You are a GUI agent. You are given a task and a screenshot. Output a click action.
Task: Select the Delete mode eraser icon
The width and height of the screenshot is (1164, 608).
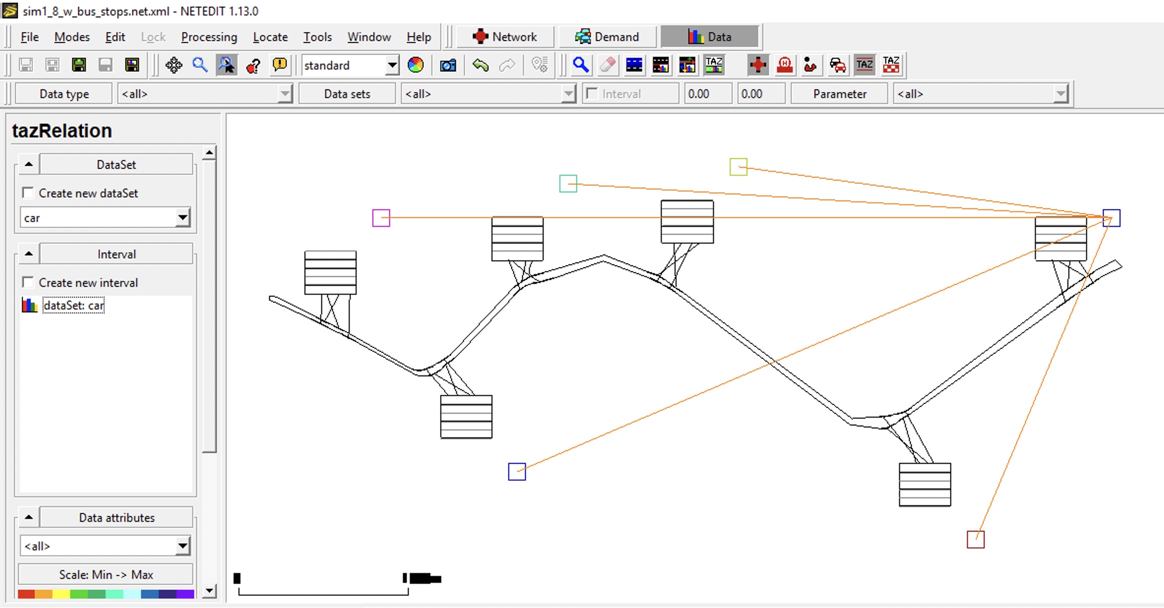point(608,65)
